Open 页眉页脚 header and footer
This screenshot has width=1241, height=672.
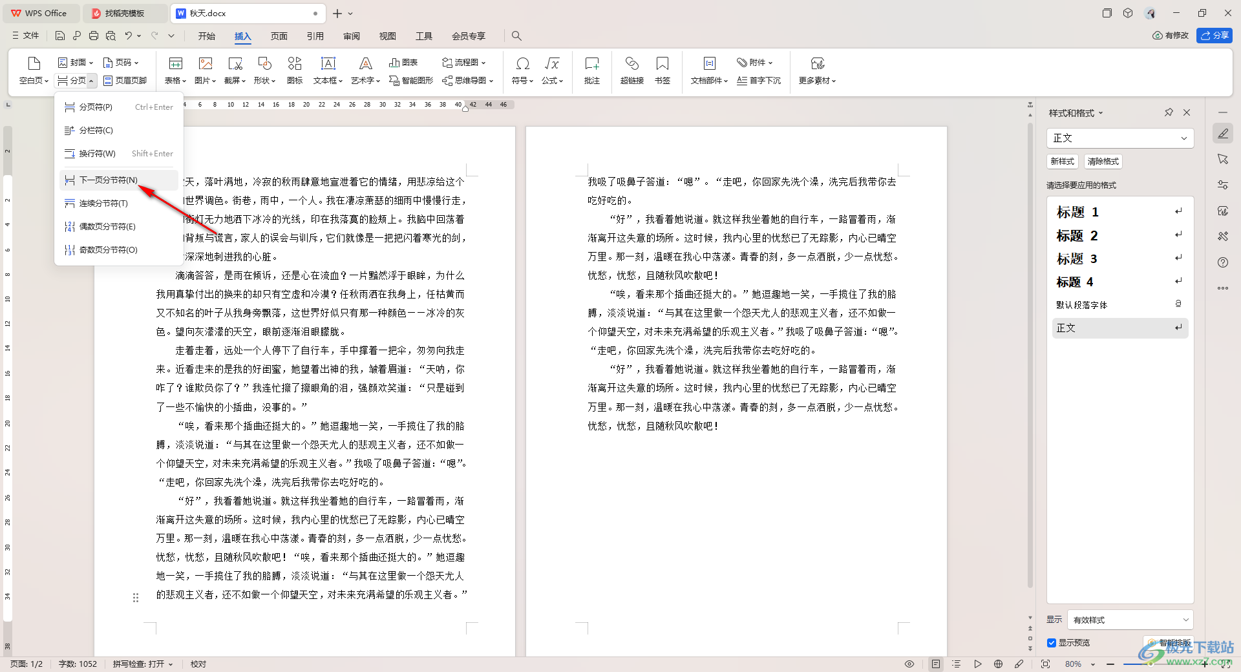point(125,81)
